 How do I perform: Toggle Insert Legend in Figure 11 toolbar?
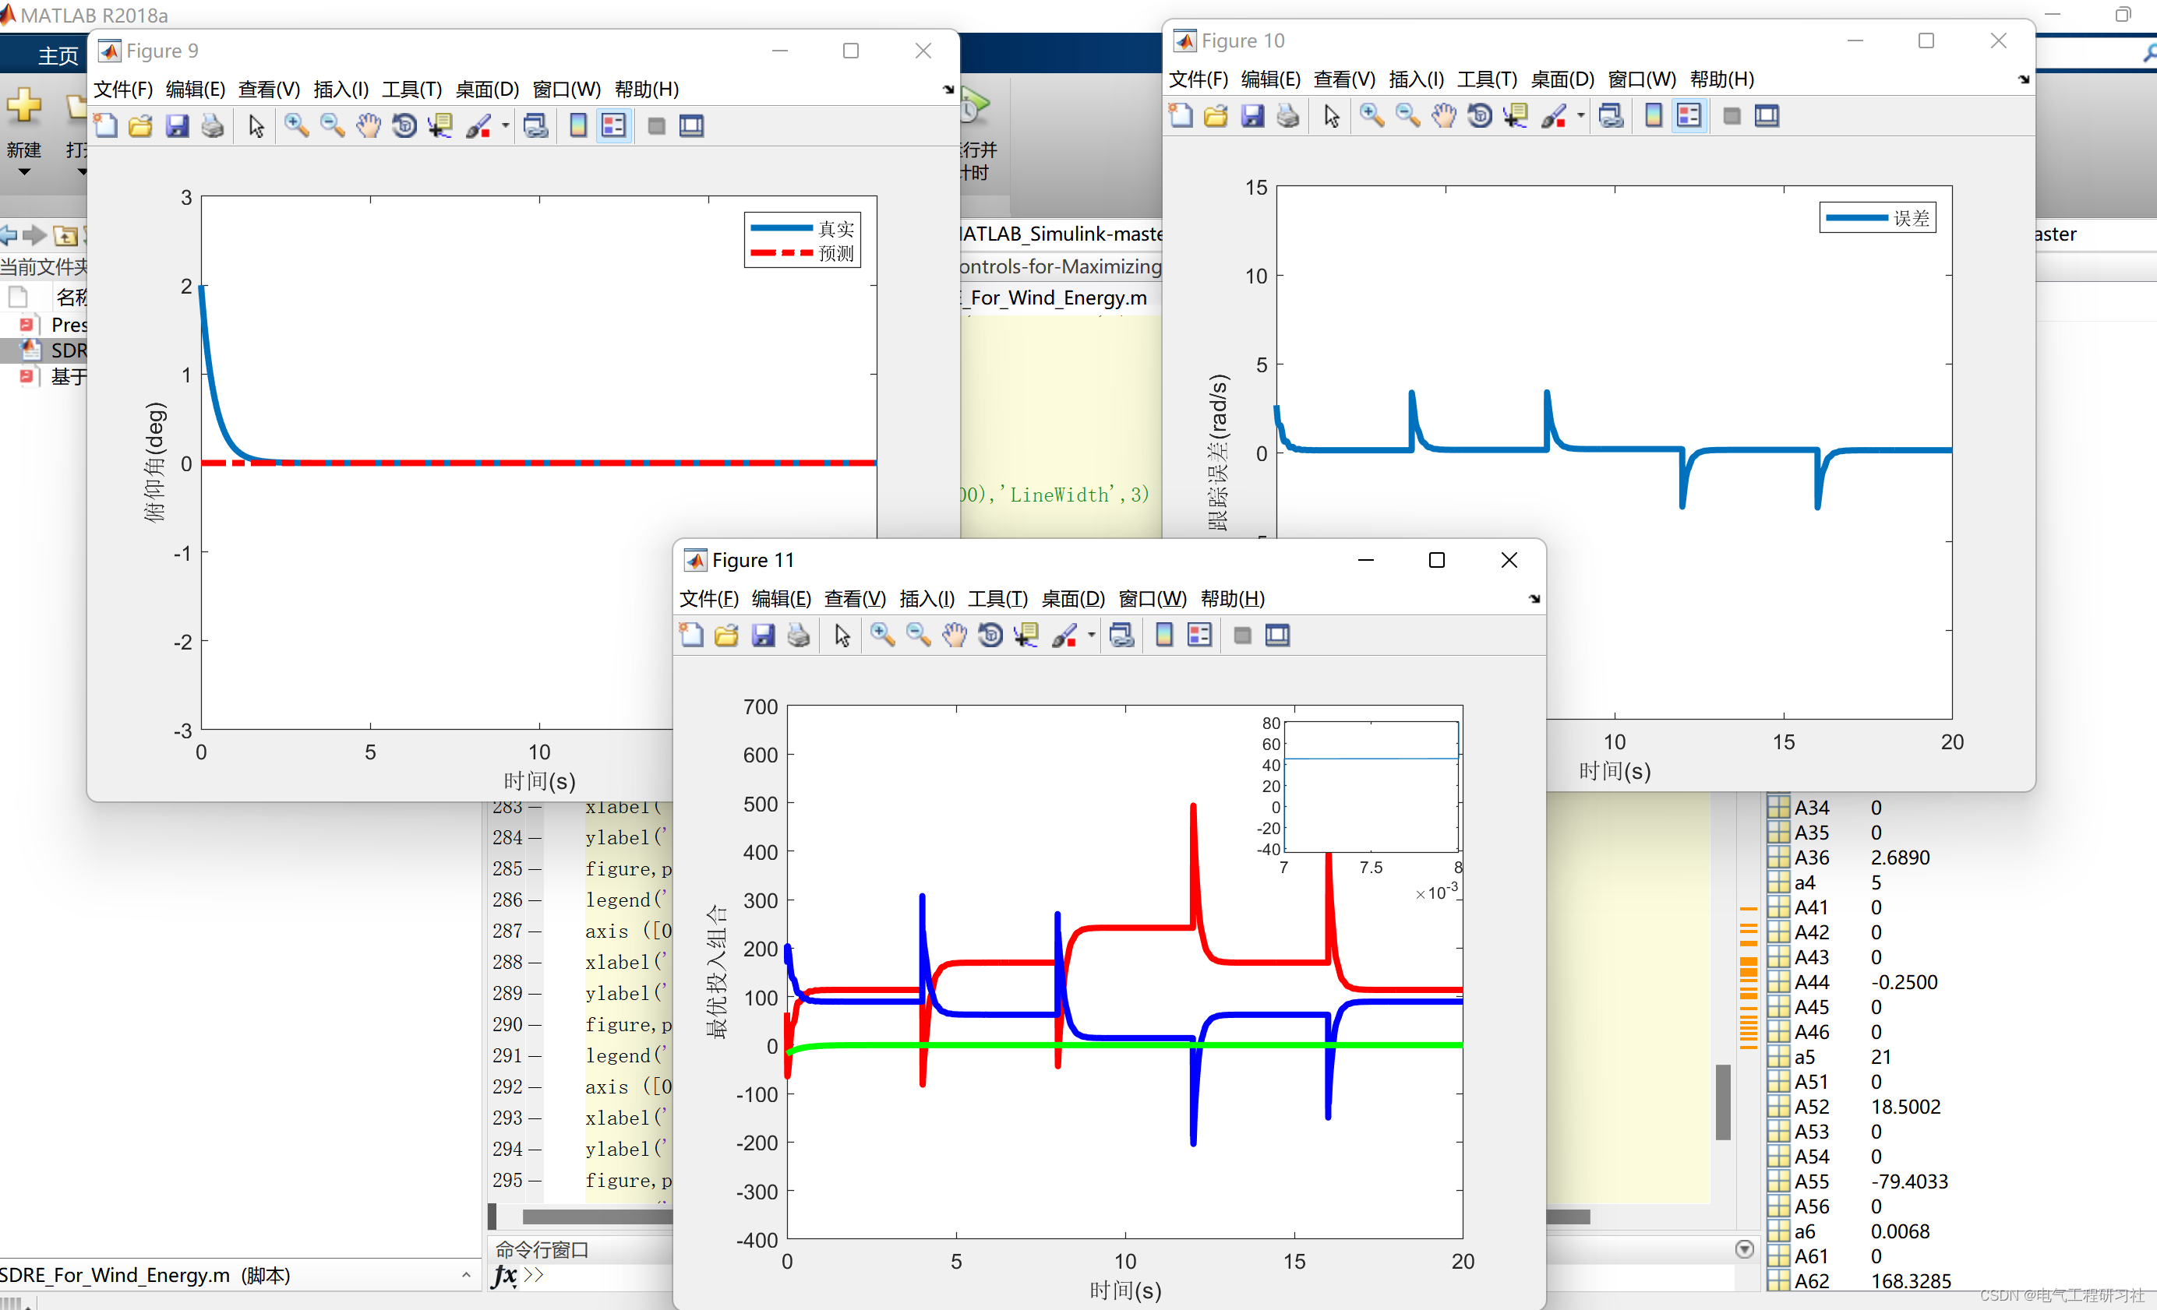click(x=1199, y=636)
